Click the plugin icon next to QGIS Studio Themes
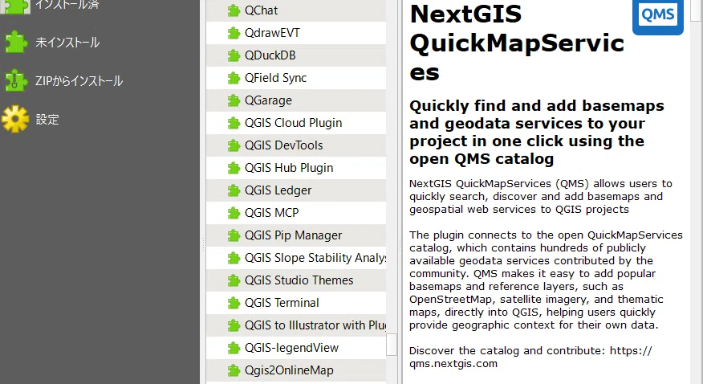 [234, 280]
